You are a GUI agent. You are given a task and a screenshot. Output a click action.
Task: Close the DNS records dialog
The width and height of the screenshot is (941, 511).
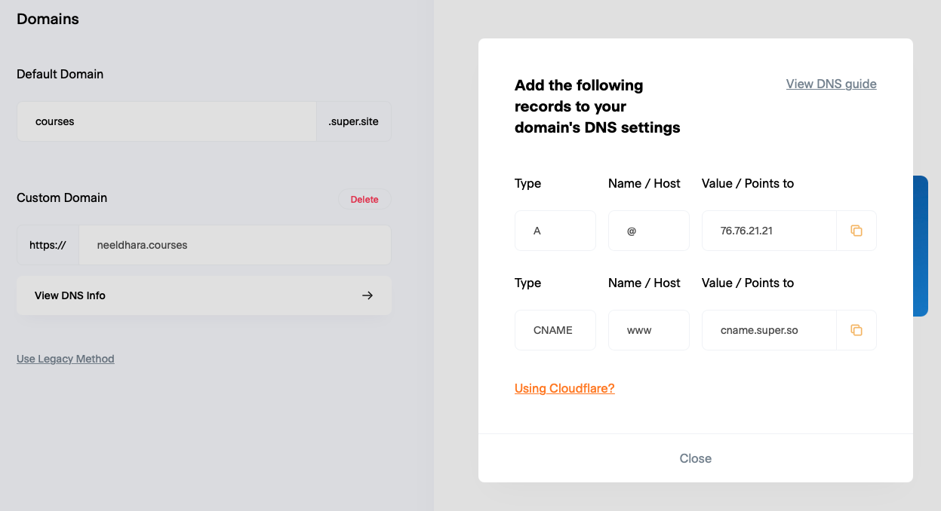click(x=695, y=458)
